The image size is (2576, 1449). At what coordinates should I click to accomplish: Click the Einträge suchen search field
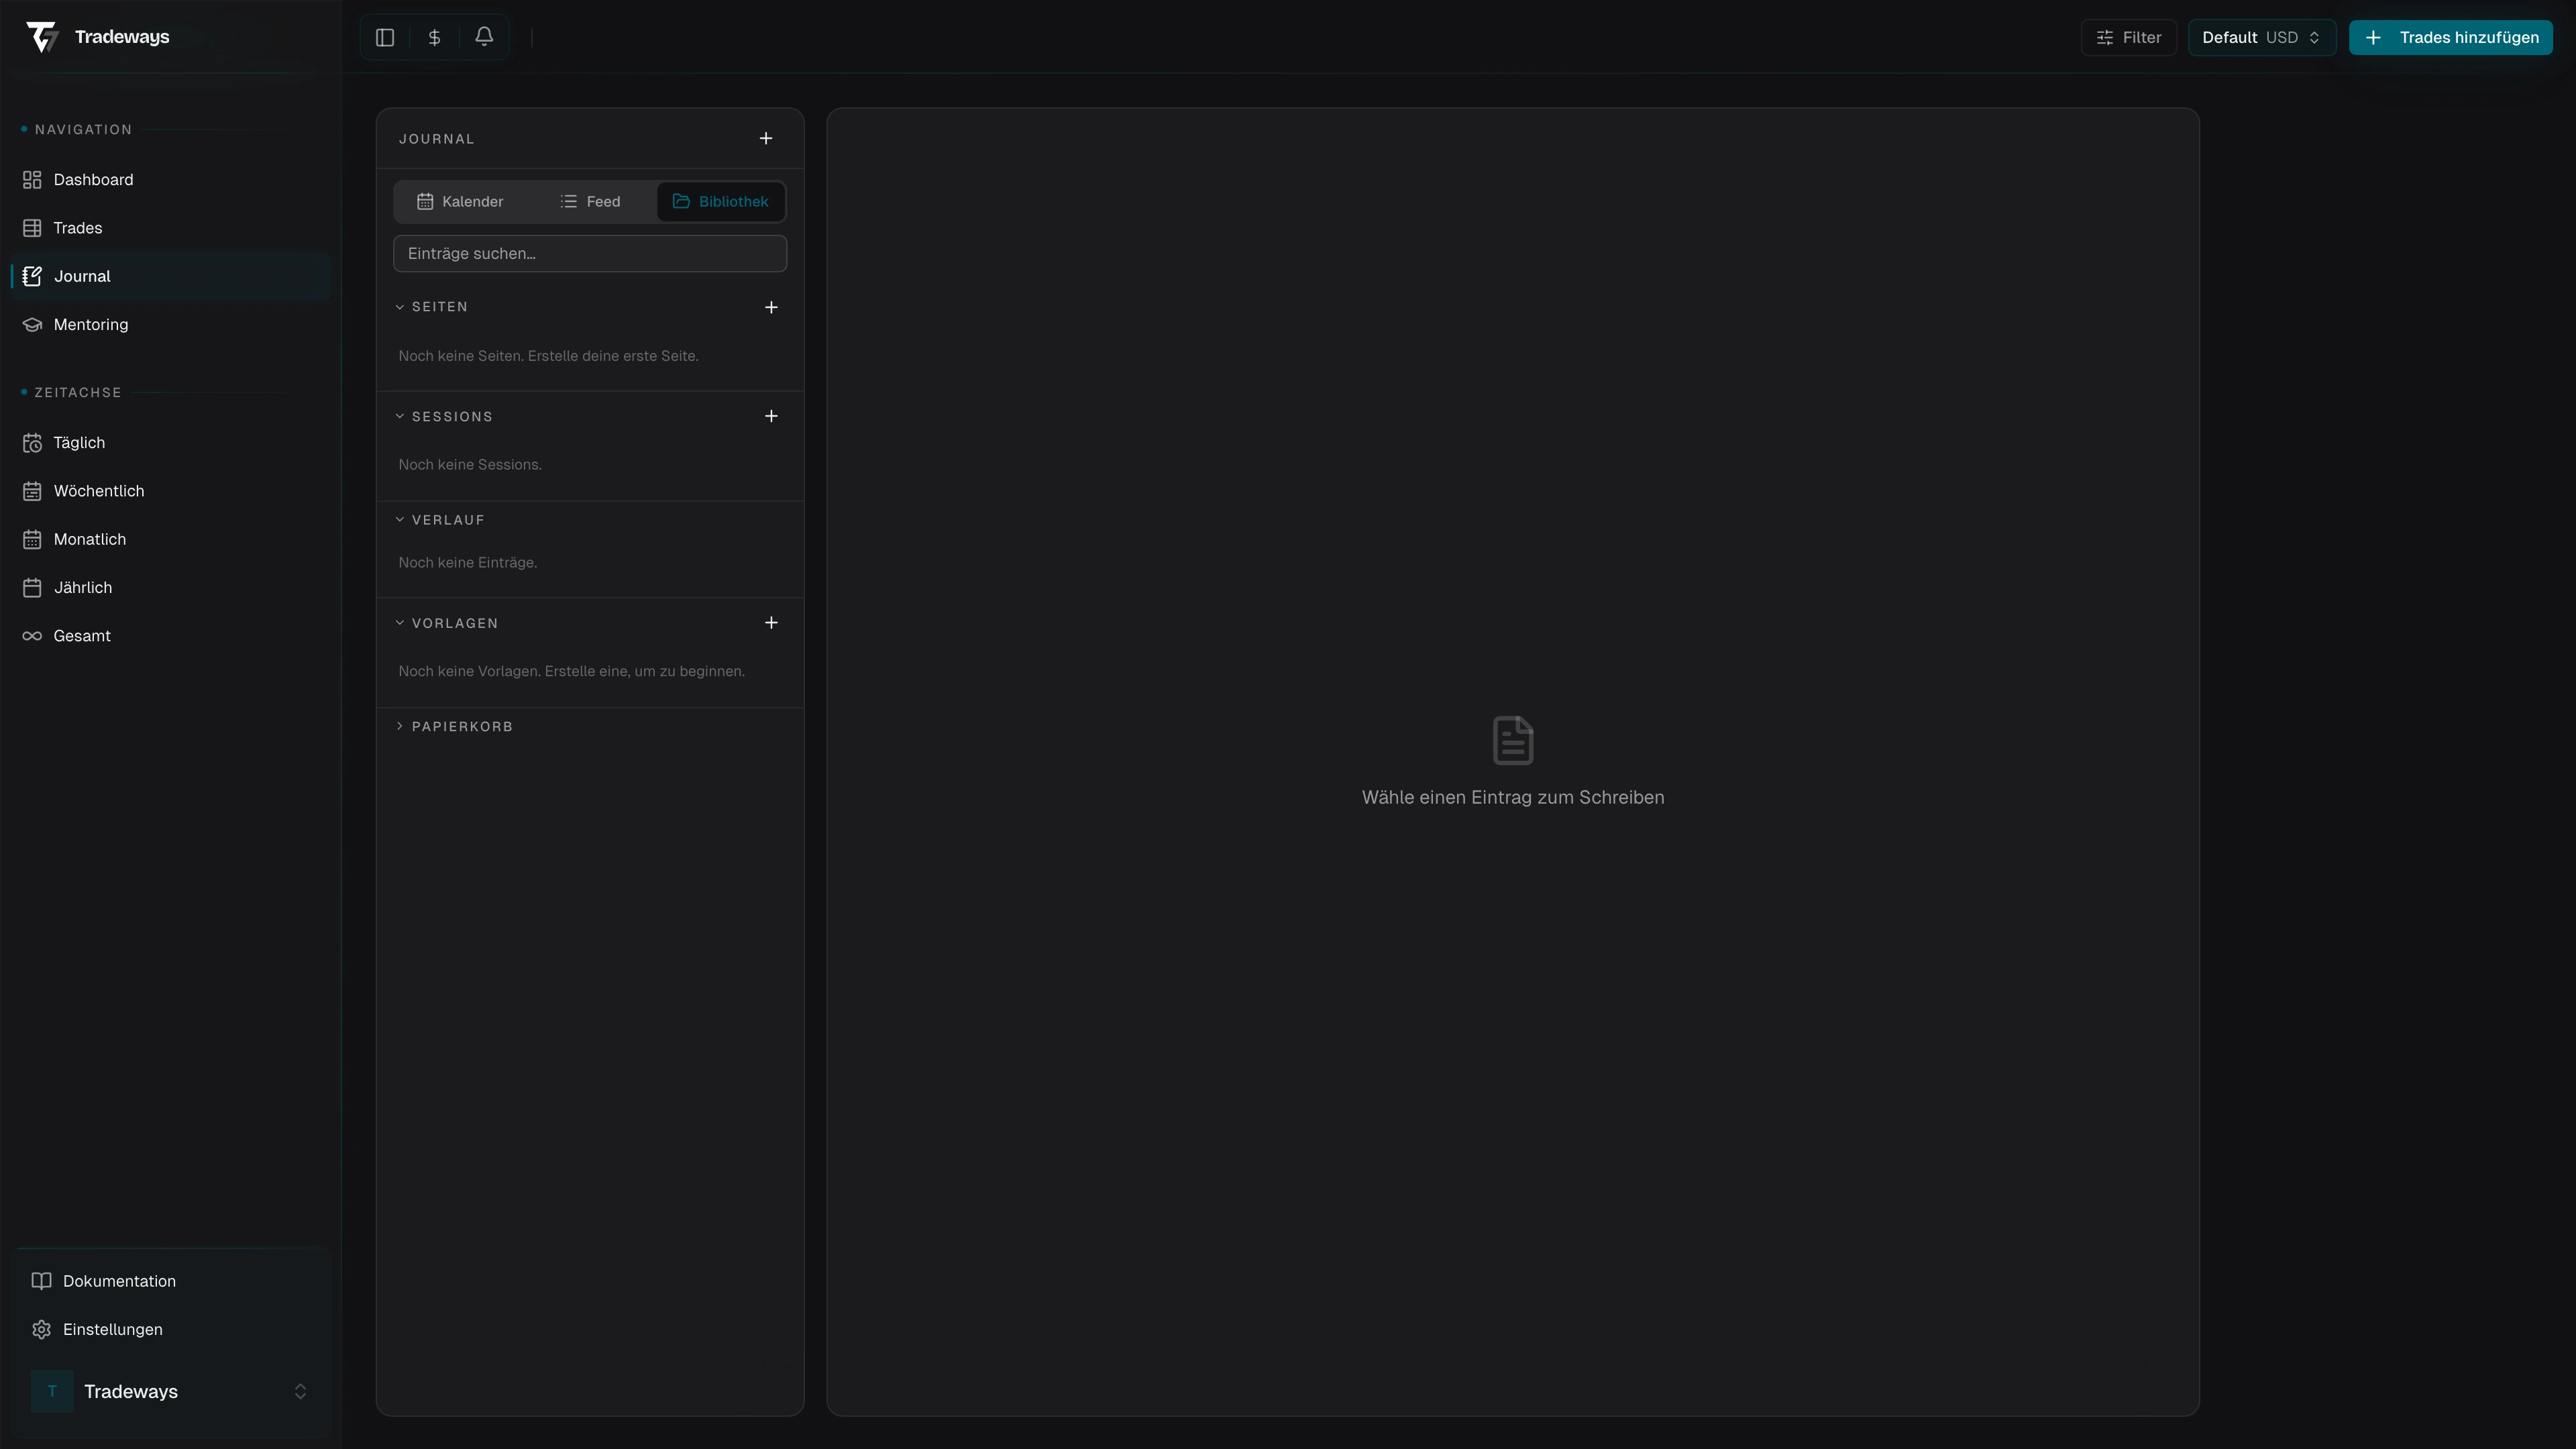[x=590, y=254]
